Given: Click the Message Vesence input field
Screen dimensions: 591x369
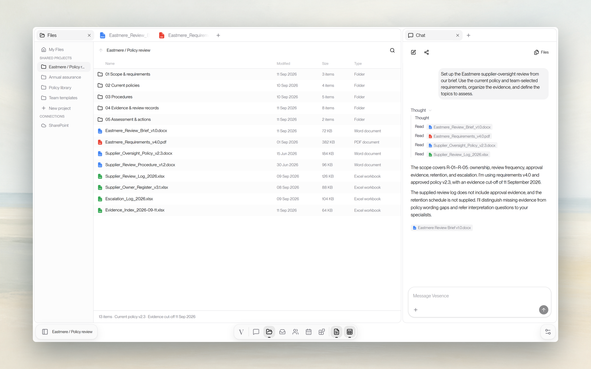Looking at the screenshot, I should click(x=476, y=296).
